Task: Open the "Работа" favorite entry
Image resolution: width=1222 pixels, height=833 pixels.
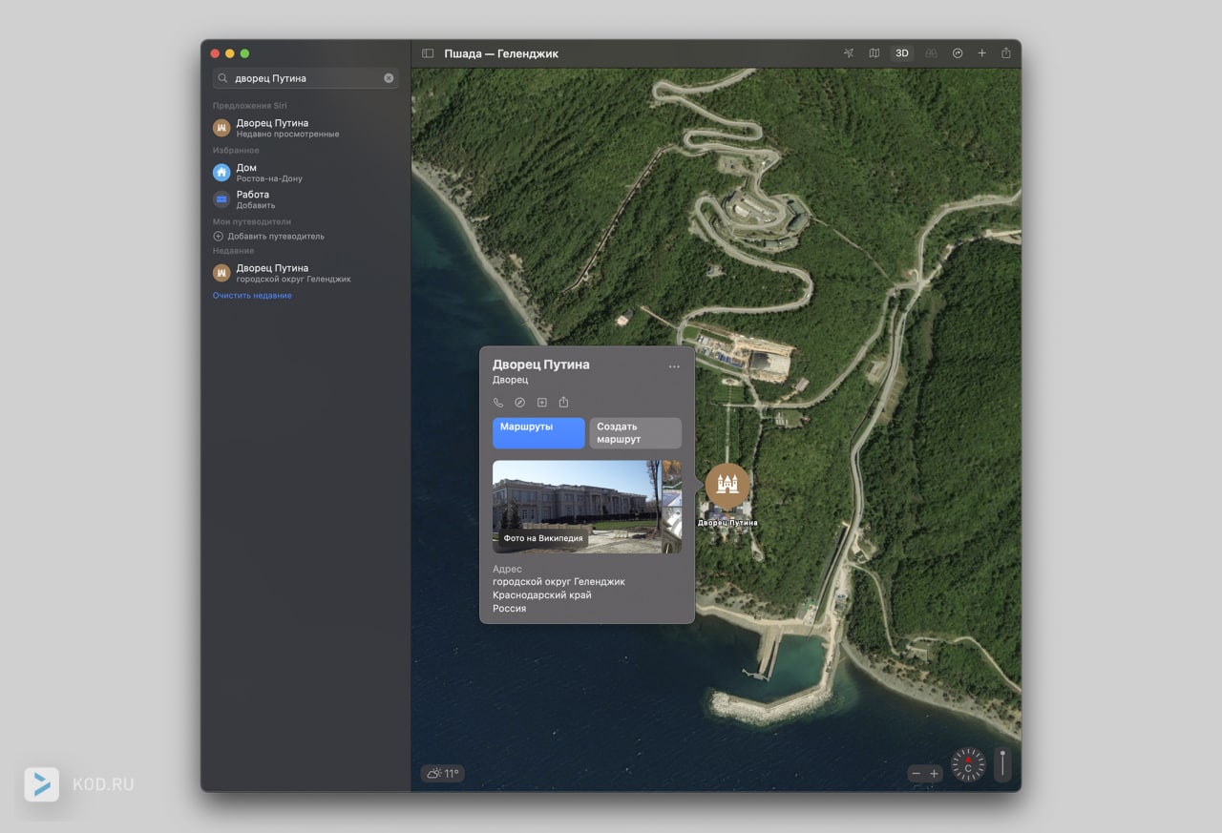Action: click(305, 199)
